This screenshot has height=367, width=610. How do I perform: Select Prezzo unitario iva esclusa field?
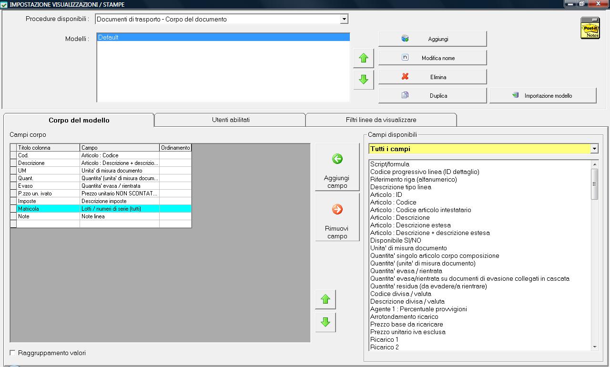[408, 332]
